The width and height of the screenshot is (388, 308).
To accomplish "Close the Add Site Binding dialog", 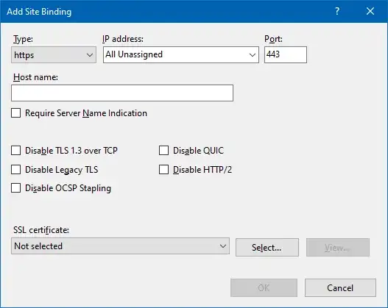I will [370, 11].
